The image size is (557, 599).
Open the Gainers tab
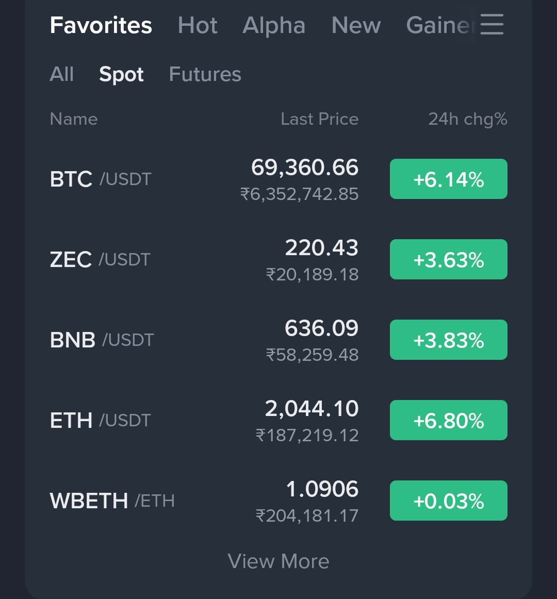(x=438, y=25)
